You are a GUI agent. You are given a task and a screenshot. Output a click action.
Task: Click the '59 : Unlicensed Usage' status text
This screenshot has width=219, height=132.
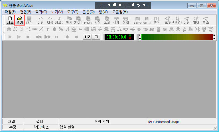click(x=164, y=122)
